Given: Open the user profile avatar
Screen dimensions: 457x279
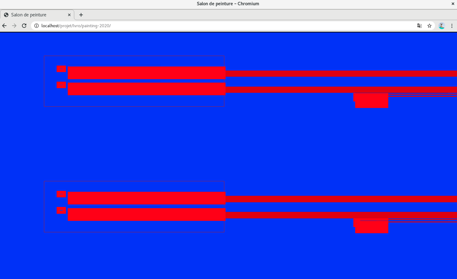Looking at the screenshot, I should (x=442, y=26).
